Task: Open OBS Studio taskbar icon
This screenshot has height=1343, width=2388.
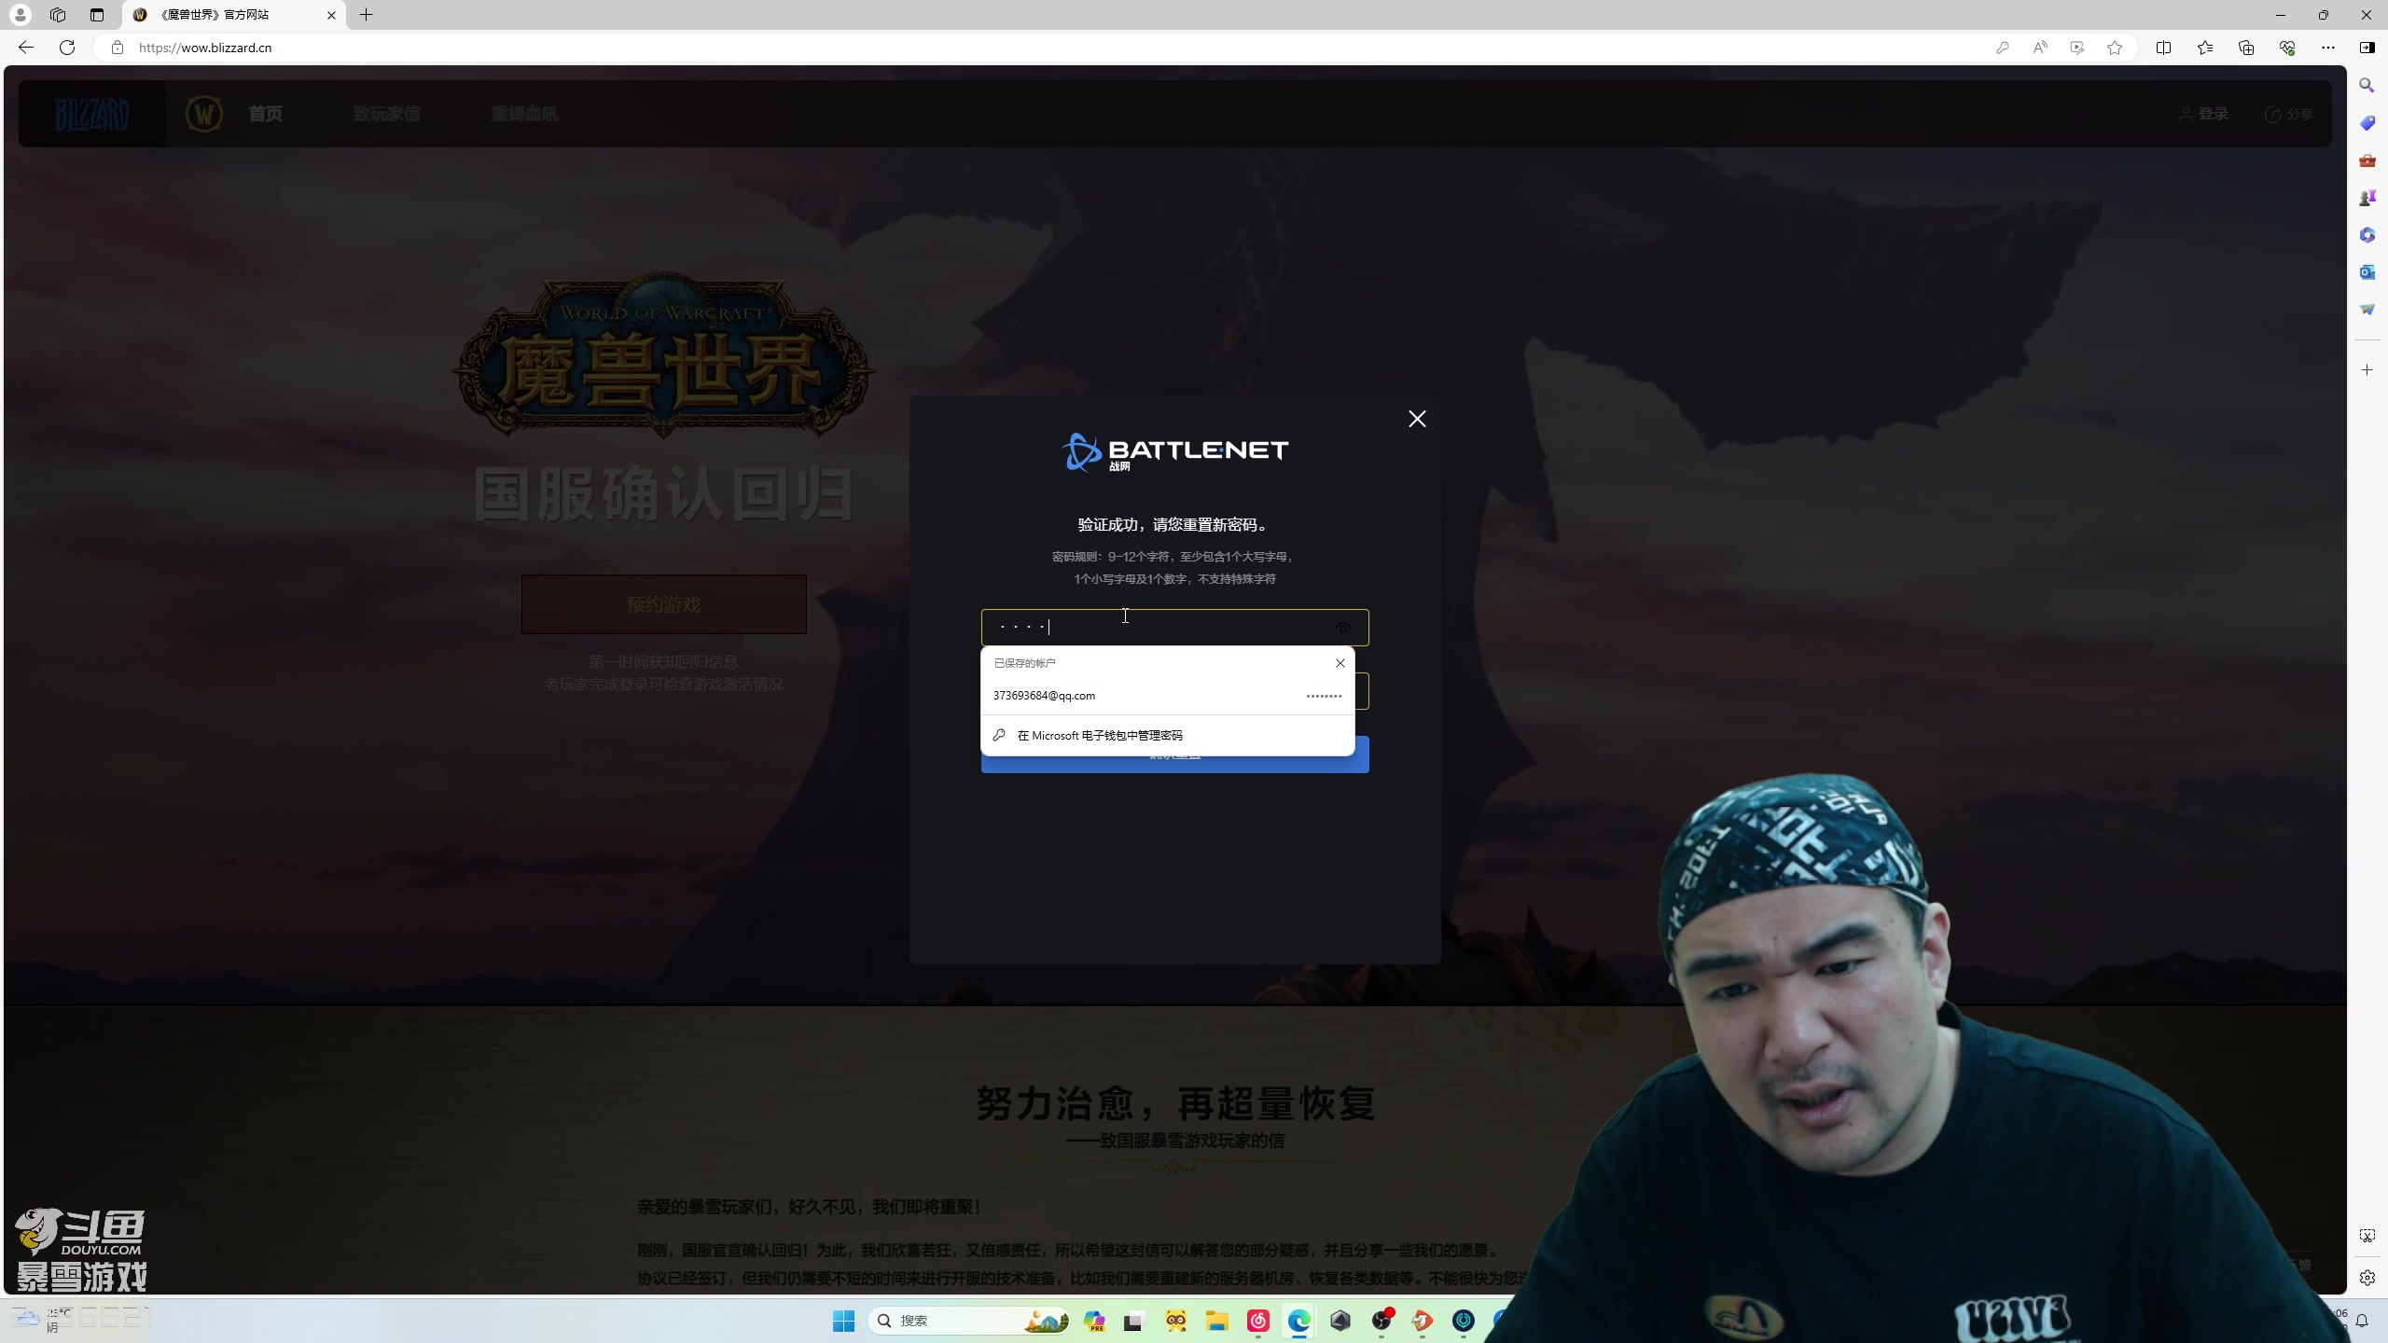Action: (x=1381, y=1321)
